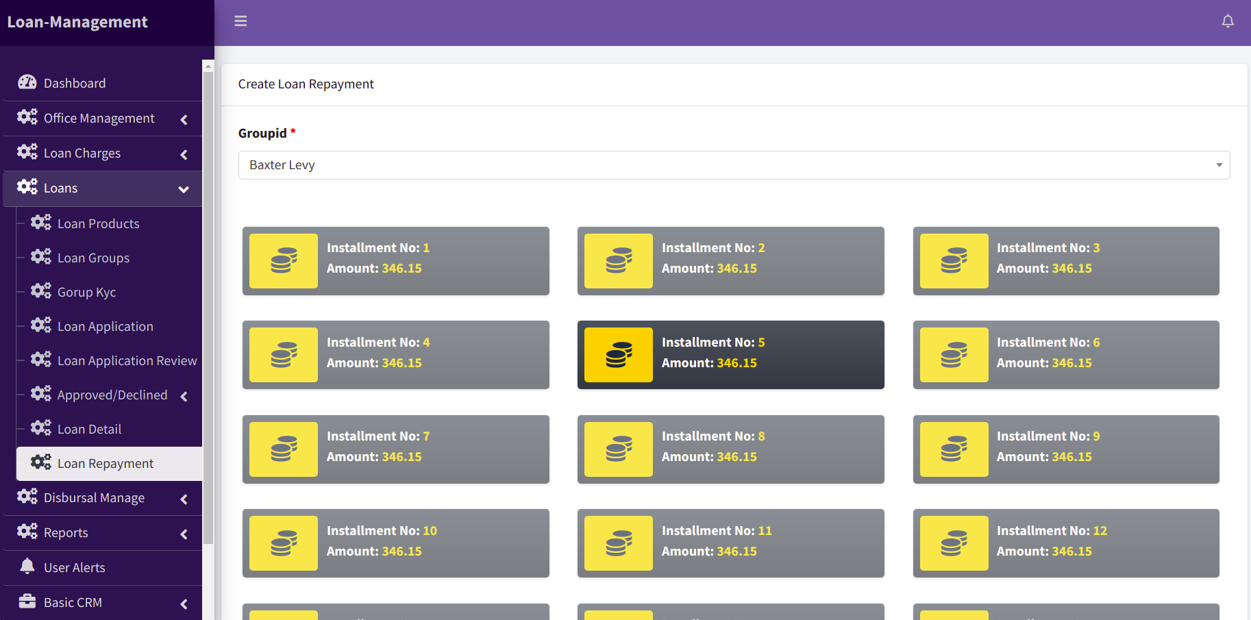Screen dimensions: 1251x620
Task: Click the Gorup Kyc gears icon
Action: coord(41,291)
